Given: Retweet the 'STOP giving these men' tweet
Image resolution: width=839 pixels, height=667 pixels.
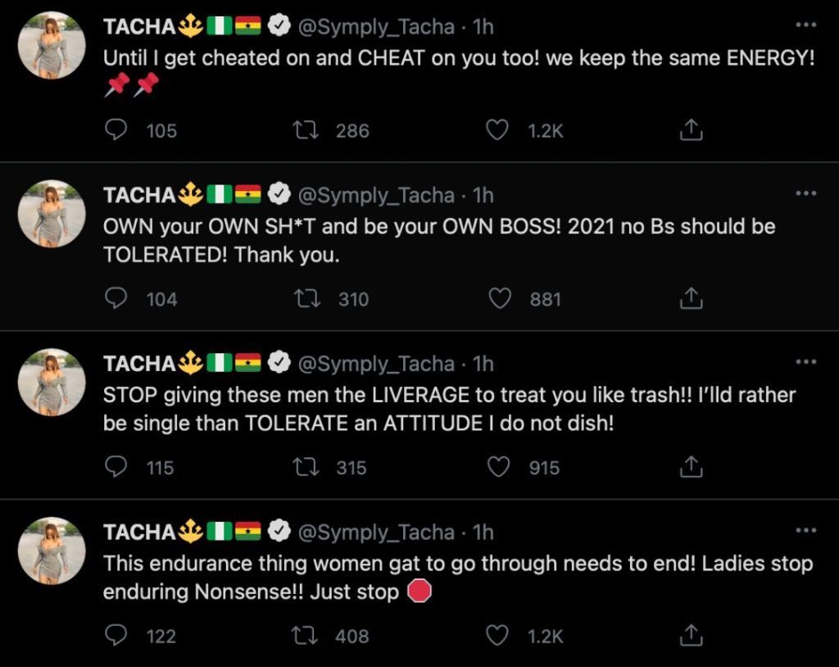Looking at the screenshot, I should coord(306,467).
